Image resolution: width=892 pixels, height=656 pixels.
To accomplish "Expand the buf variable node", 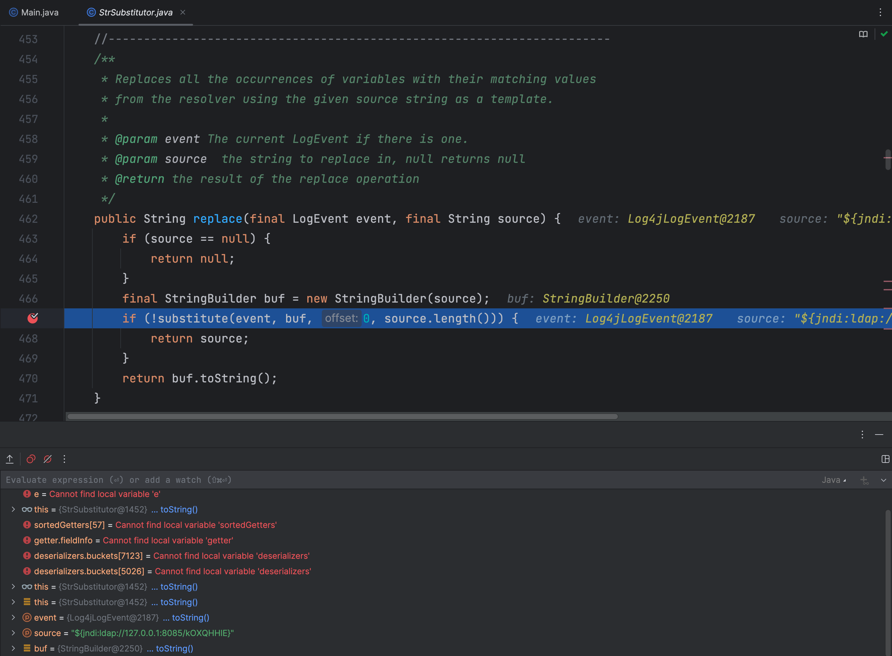I will 13,649.
